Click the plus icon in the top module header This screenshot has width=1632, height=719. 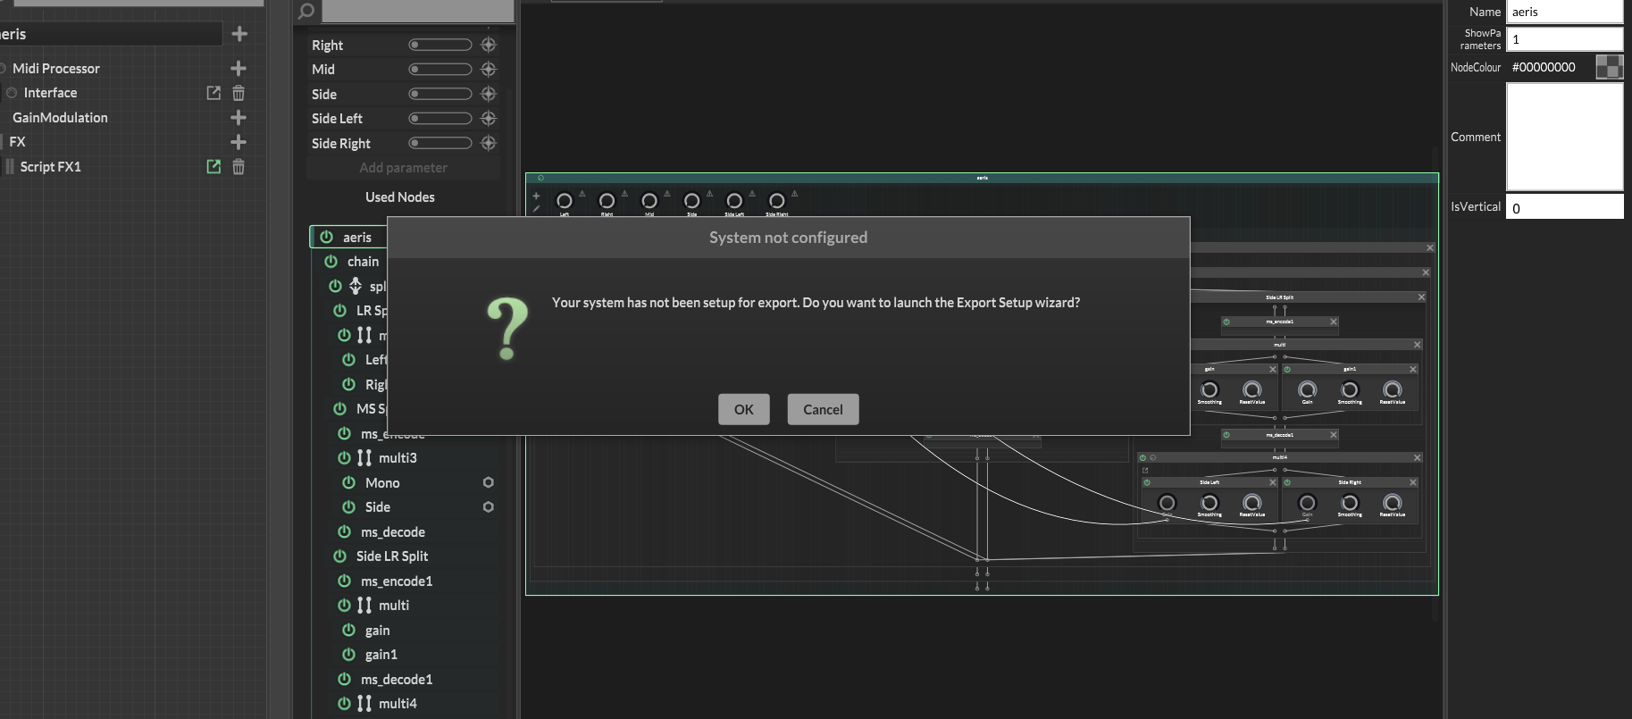click(239, 34)
